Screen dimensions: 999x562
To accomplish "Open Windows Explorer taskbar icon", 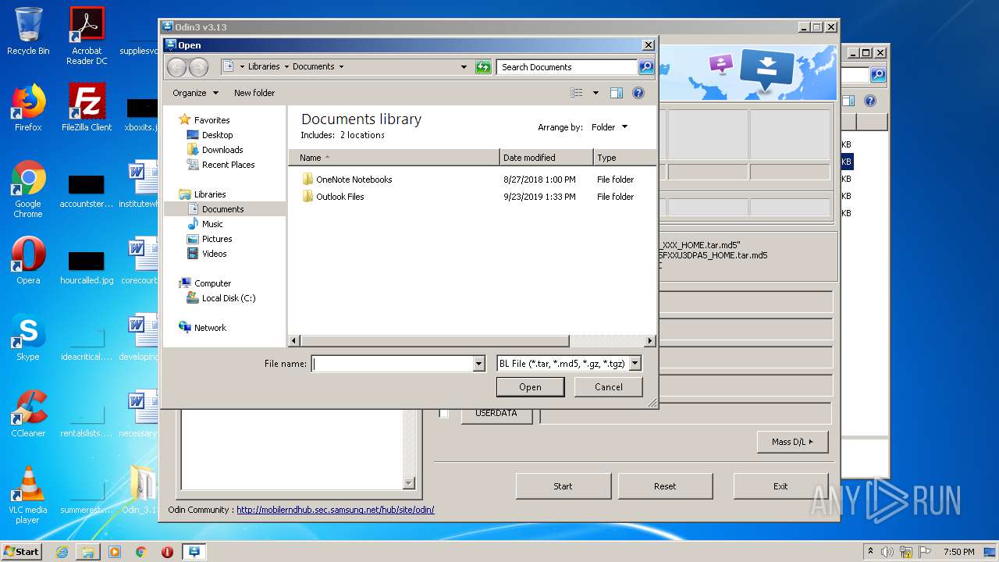I will click(x=88, y=552).
